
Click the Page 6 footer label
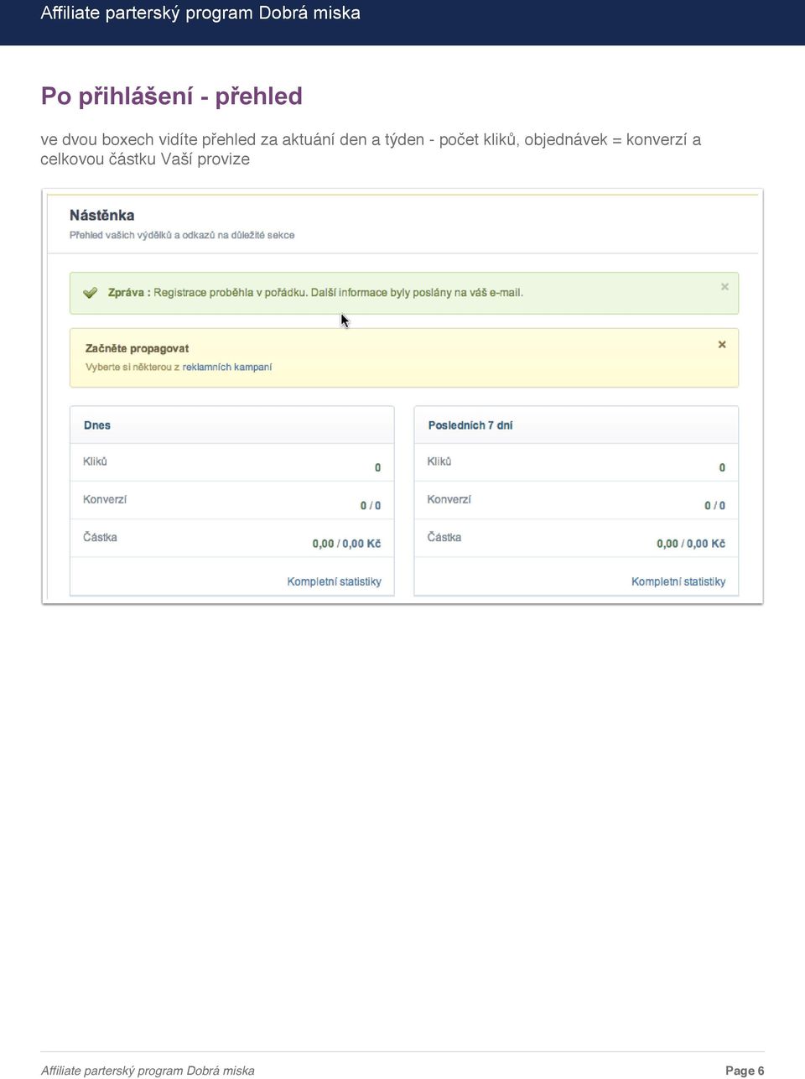(745, 1071)
